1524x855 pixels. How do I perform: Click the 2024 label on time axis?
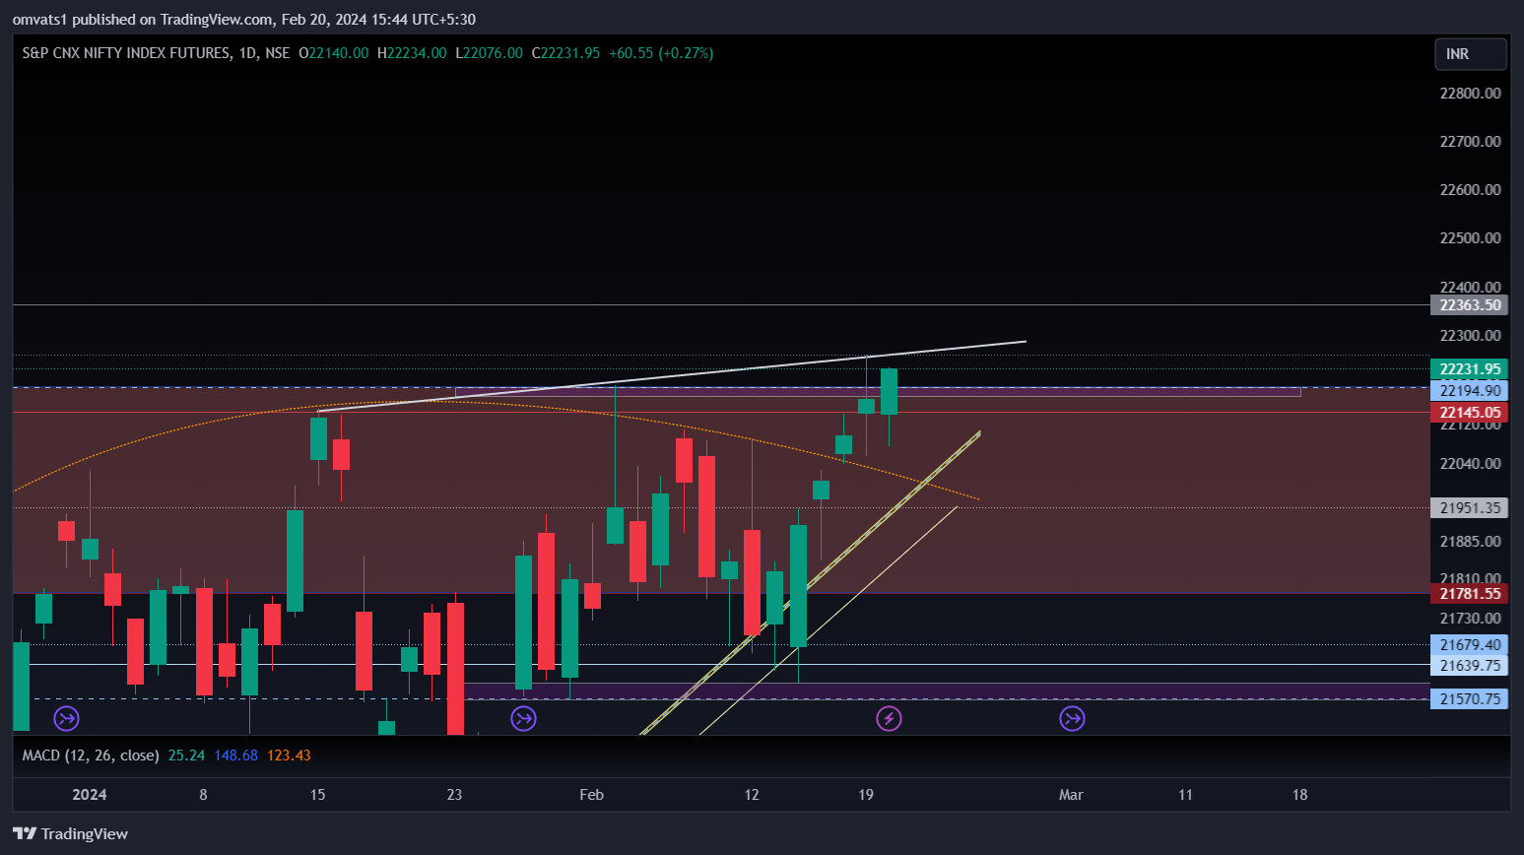coord(90,795)
